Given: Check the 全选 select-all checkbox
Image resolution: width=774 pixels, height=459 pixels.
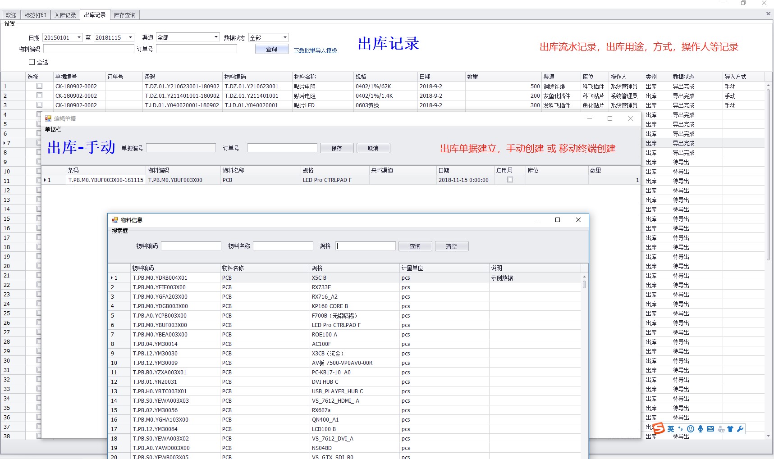Looking at the screenshot, I should coord(32,62).
